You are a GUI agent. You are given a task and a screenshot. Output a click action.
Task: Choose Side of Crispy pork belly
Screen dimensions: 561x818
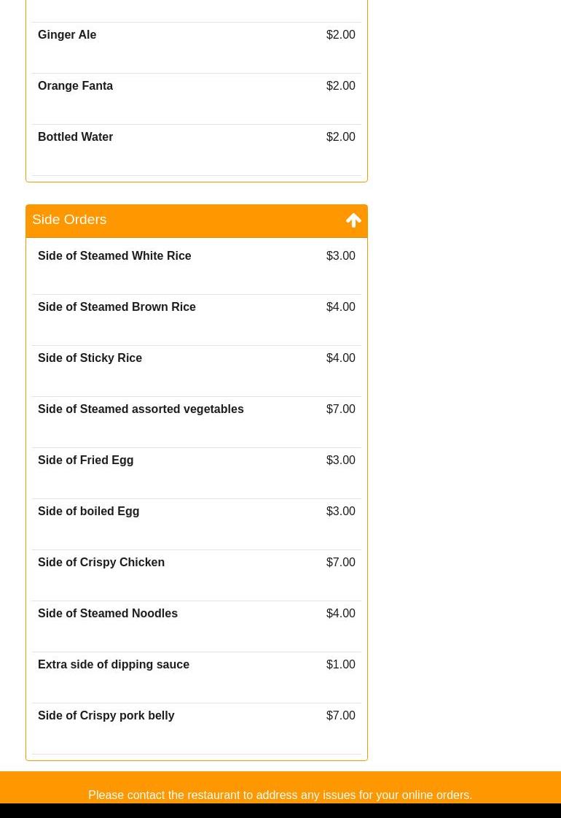(x=197, y=729)
